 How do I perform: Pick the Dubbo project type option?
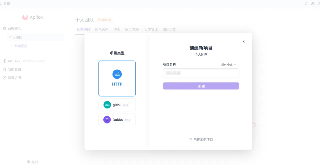[117, 120]
